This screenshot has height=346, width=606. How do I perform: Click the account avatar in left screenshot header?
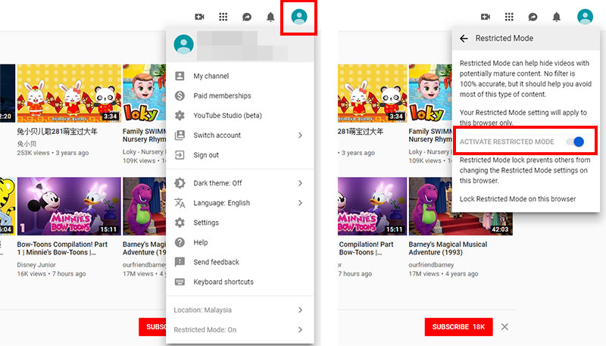pos(299,17)
